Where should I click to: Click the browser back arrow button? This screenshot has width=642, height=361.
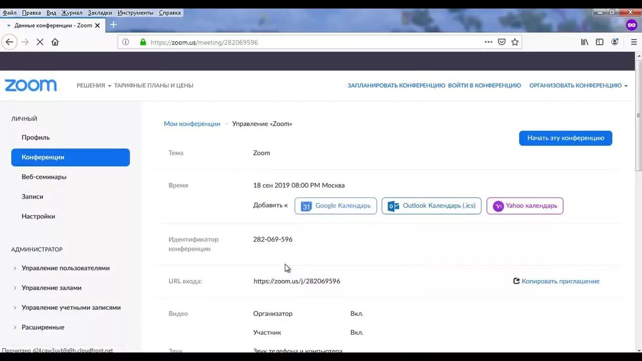pos(9,42)
